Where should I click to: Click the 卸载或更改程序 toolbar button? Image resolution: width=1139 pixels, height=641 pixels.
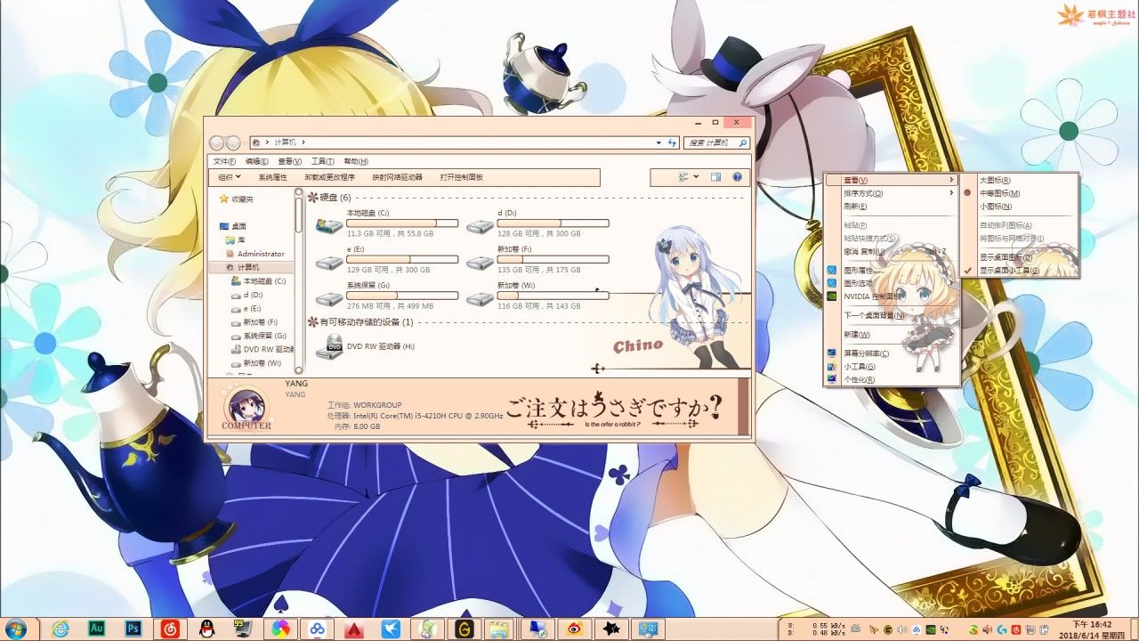[329, 177]
